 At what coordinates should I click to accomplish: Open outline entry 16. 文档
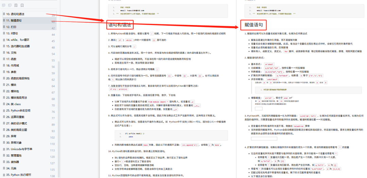coord(30,53)
